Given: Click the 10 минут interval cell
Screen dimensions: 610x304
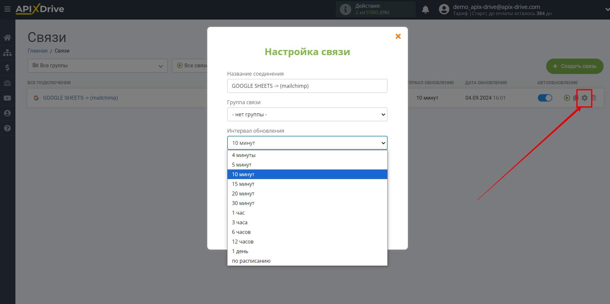Looking at the screenshot, I should pyautogui.click(x=427, y=98).
